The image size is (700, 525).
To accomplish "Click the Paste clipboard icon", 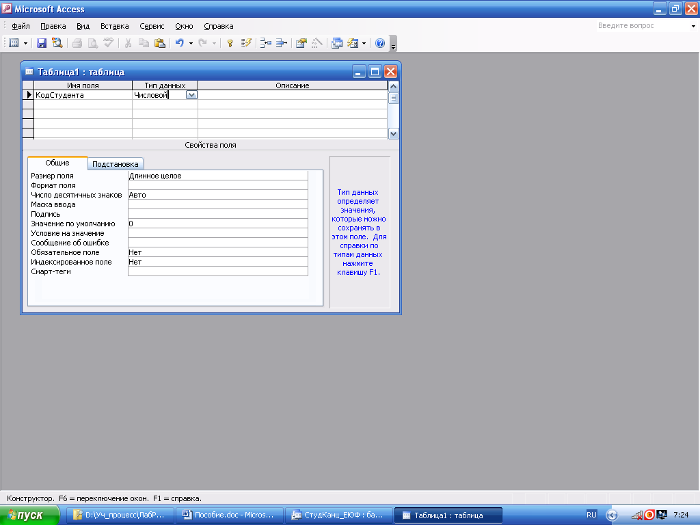I will point(160,43).
